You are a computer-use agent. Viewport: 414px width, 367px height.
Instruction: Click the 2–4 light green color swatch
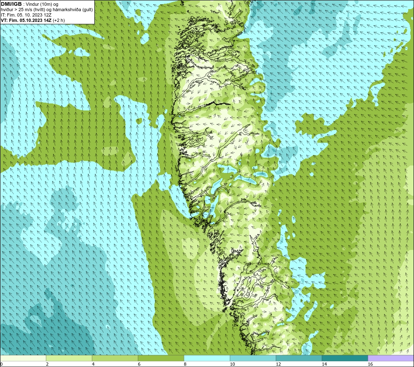pyautogui.click(x=69, y=358)
